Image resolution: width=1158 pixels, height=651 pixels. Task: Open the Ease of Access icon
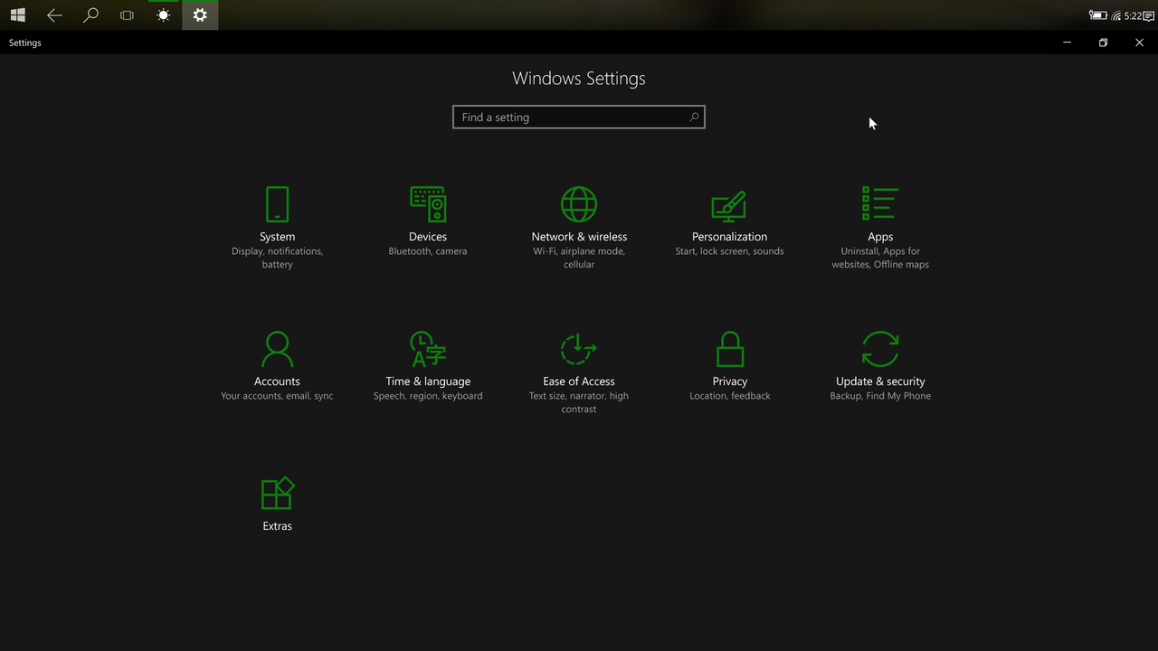pos(579,349)
